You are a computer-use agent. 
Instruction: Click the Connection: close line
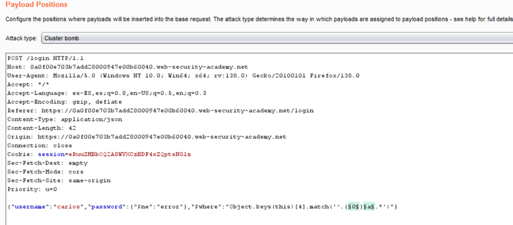pos(39,146)
